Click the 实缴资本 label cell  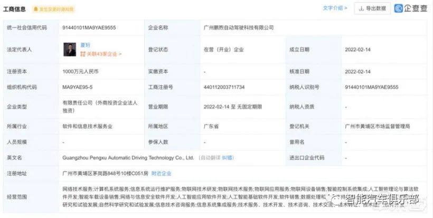point(172,71)
